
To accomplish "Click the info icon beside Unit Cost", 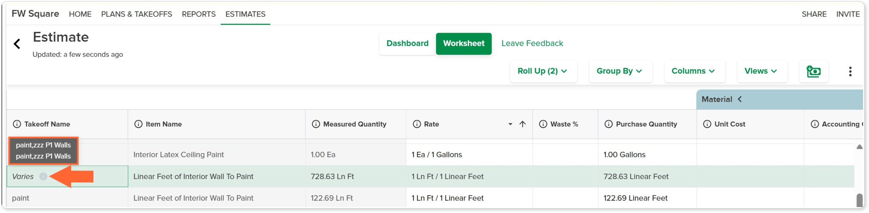I will point(707,124).
